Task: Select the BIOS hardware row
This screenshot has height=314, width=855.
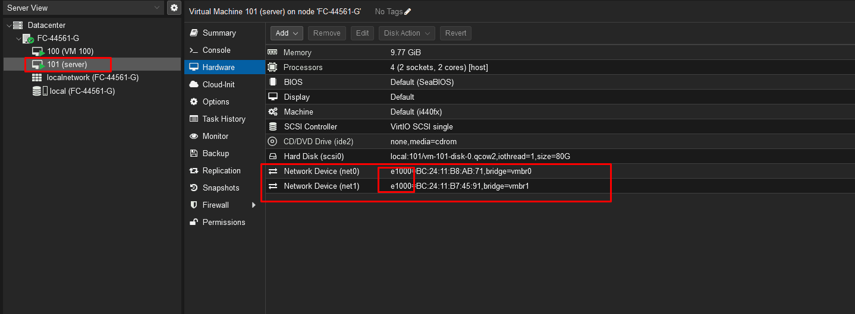Action: 559,82
